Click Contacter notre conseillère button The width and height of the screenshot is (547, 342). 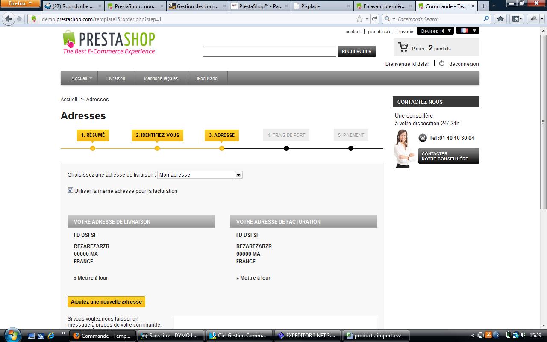pos(448,156)
